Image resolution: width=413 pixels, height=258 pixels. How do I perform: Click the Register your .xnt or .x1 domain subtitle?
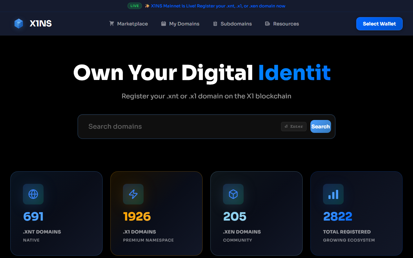(206, 96)
